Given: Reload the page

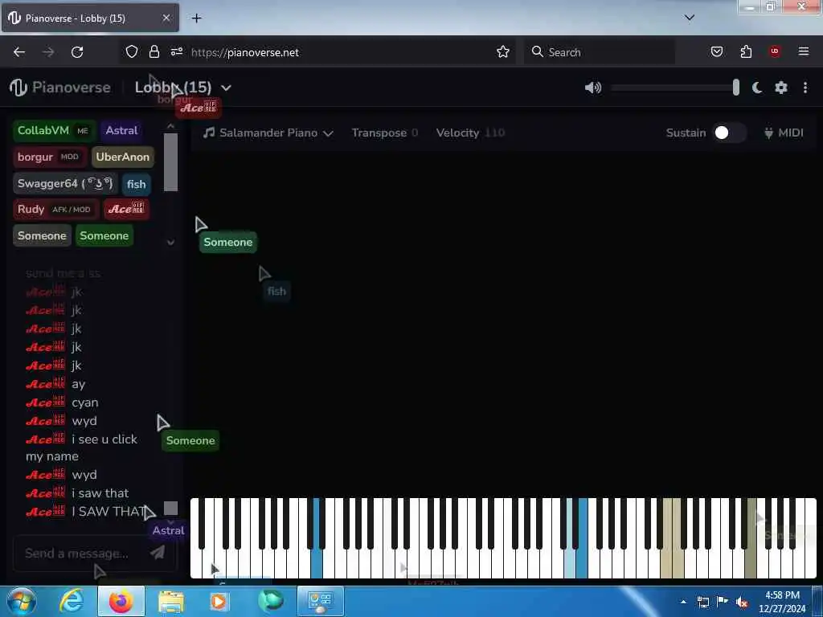Looking at the screenshot, I should pos(77,52).
